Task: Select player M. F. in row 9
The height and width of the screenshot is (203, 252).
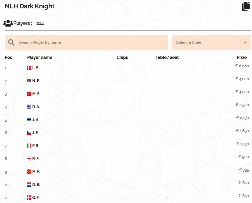Action: coord(36,172)
